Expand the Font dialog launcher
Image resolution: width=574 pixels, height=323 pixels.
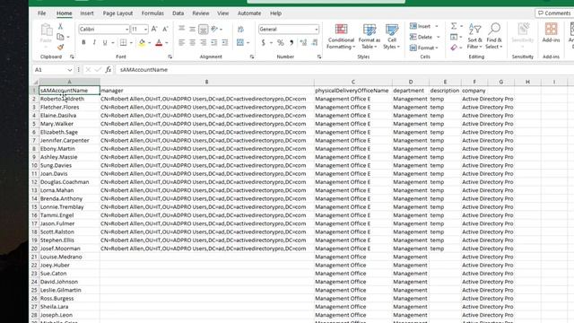click(x=170, y=57)
